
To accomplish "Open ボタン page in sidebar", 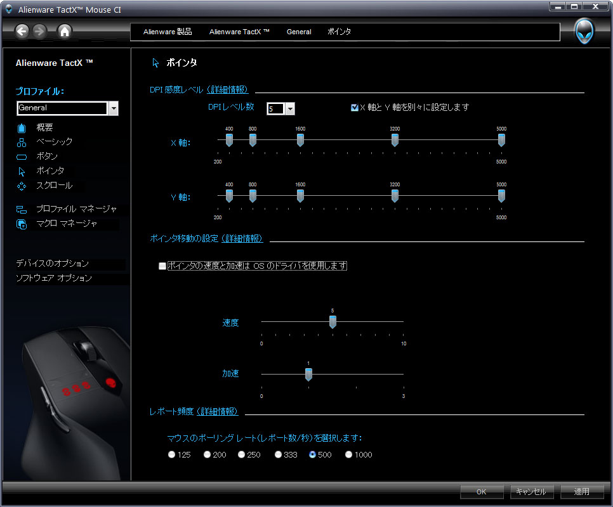I will [x=47, y=156].
